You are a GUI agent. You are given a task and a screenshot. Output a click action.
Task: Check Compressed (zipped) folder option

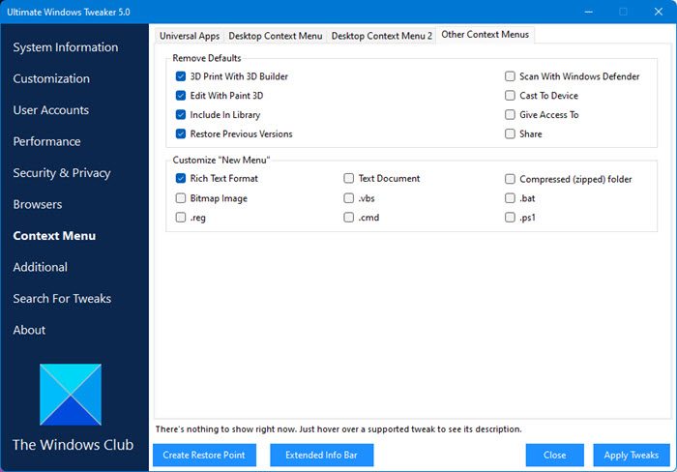pyautogui.click(x=510, y=179)
